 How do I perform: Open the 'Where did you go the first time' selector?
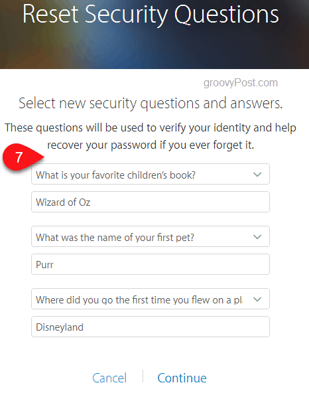point(151,299)
